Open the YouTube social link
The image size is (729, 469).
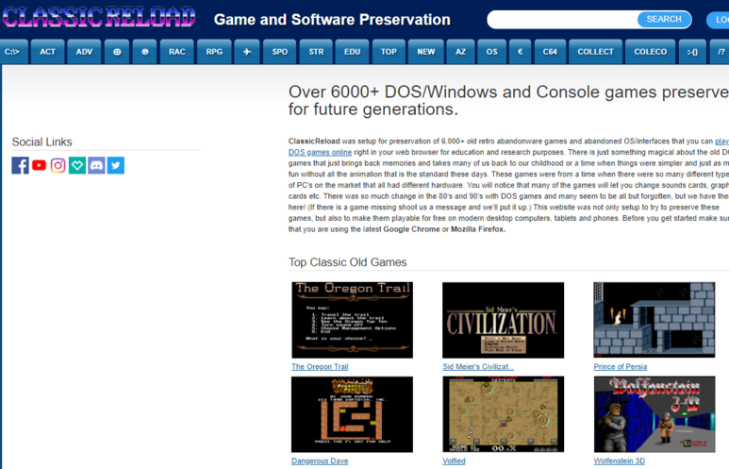(x=39, y=165)
